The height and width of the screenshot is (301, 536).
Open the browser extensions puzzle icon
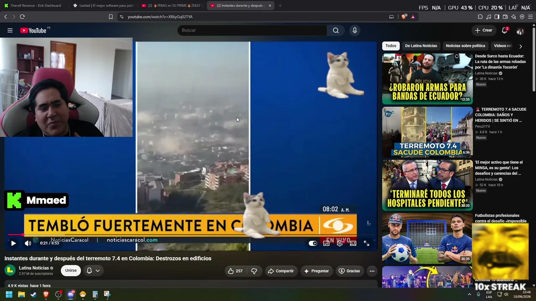tap(480, 17)
